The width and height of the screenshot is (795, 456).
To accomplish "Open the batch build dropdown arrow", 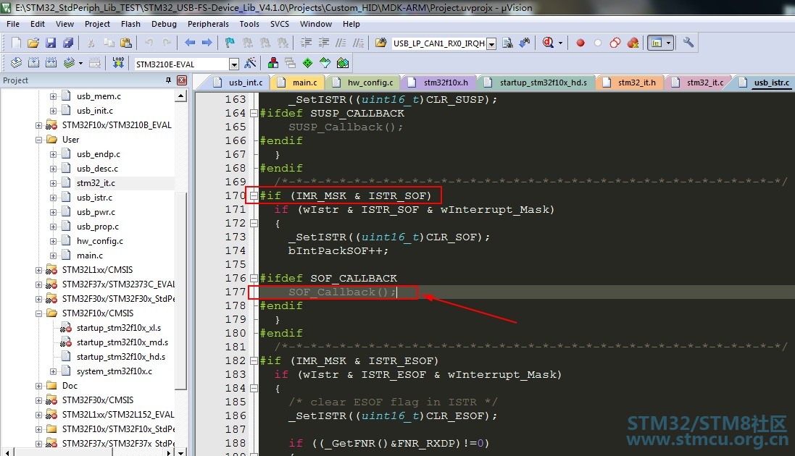I will [80, 64].
